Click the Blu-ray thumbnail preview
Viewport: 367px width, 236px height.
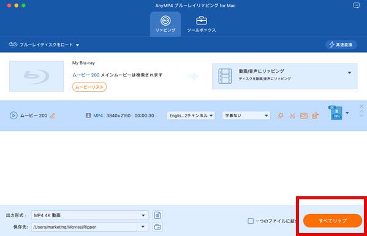36,76
